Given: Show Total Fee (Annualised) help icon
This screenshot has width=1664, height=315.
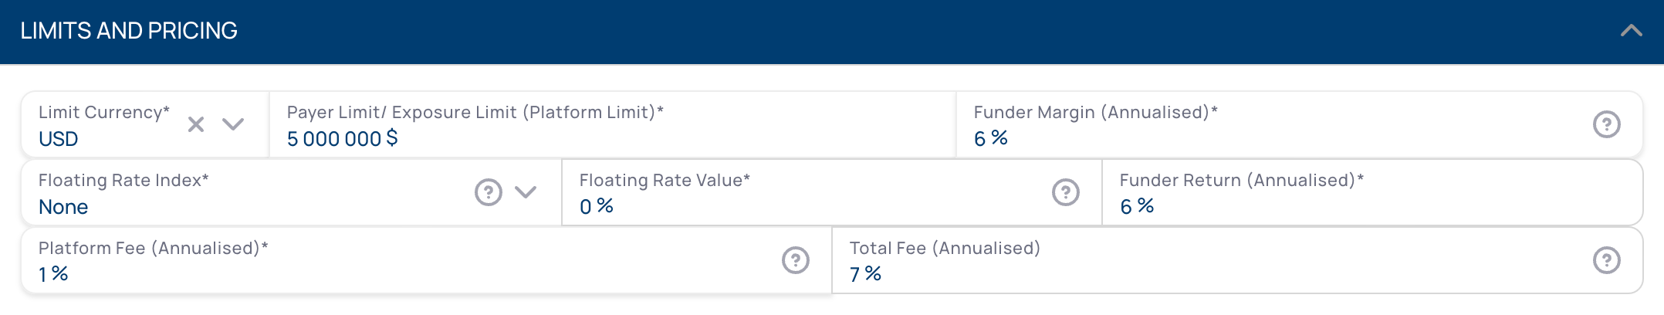Looking at the screenshot, I should point(1607,260).
